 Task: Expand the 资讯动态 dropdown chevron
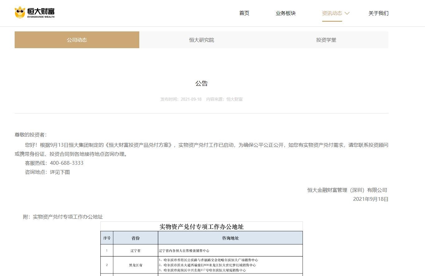click(347, 13)
